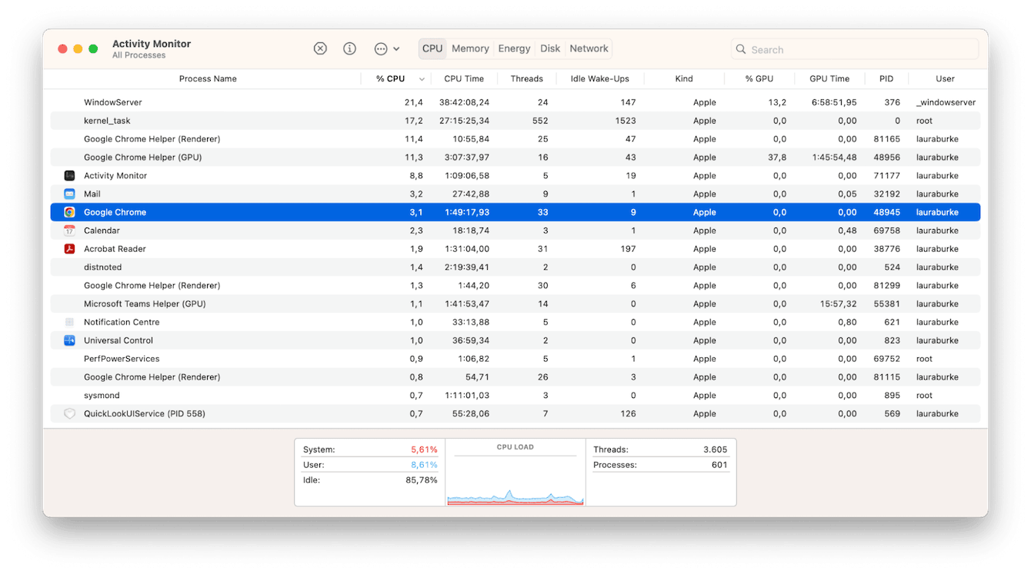Select the CPU tab
This screenshot has width=1031, height=574.
(x=432, y=48)
